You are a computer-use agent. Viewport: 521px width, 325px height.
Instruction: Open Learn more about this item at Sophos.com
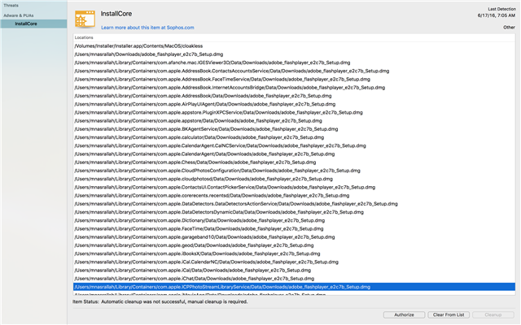pos(147,28)
